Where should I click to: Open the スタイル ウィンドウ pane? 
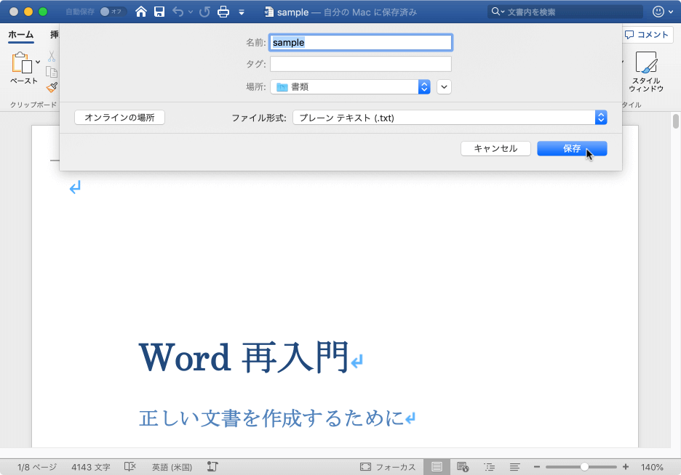tap(646, 71)
